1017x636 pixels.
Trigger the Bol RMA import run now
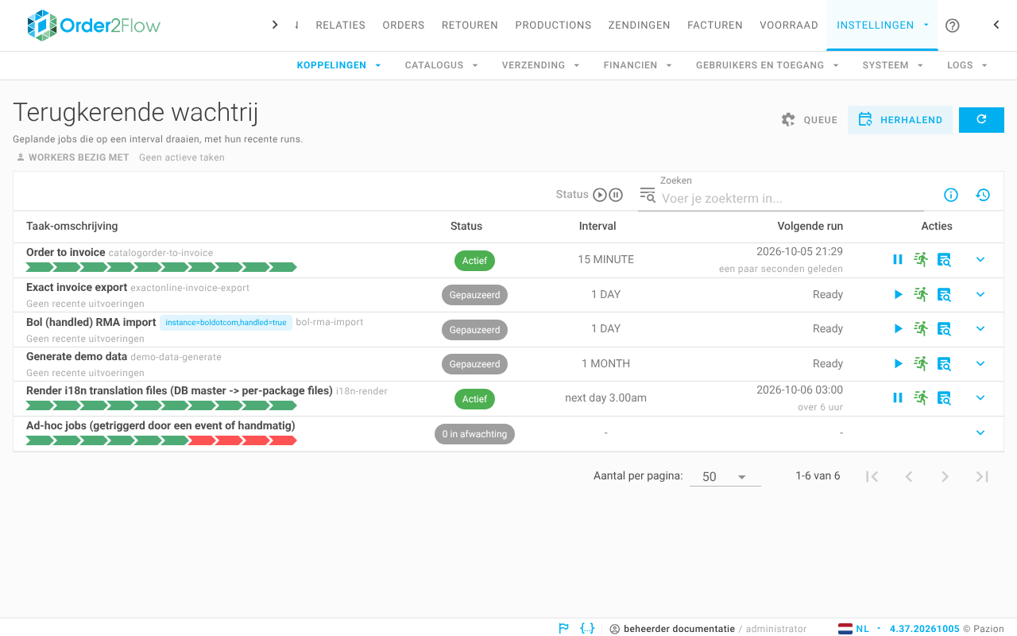click(x=921, y=328)
